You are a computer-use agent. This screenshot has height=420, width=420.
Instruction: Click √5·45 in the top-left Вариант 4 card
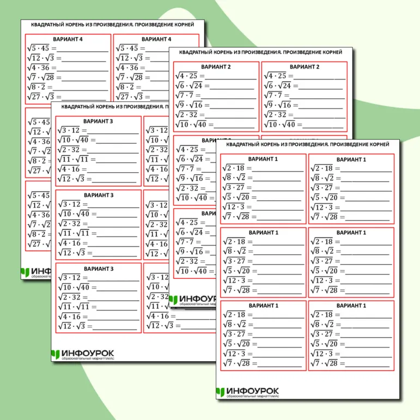[x=38, y=48]
